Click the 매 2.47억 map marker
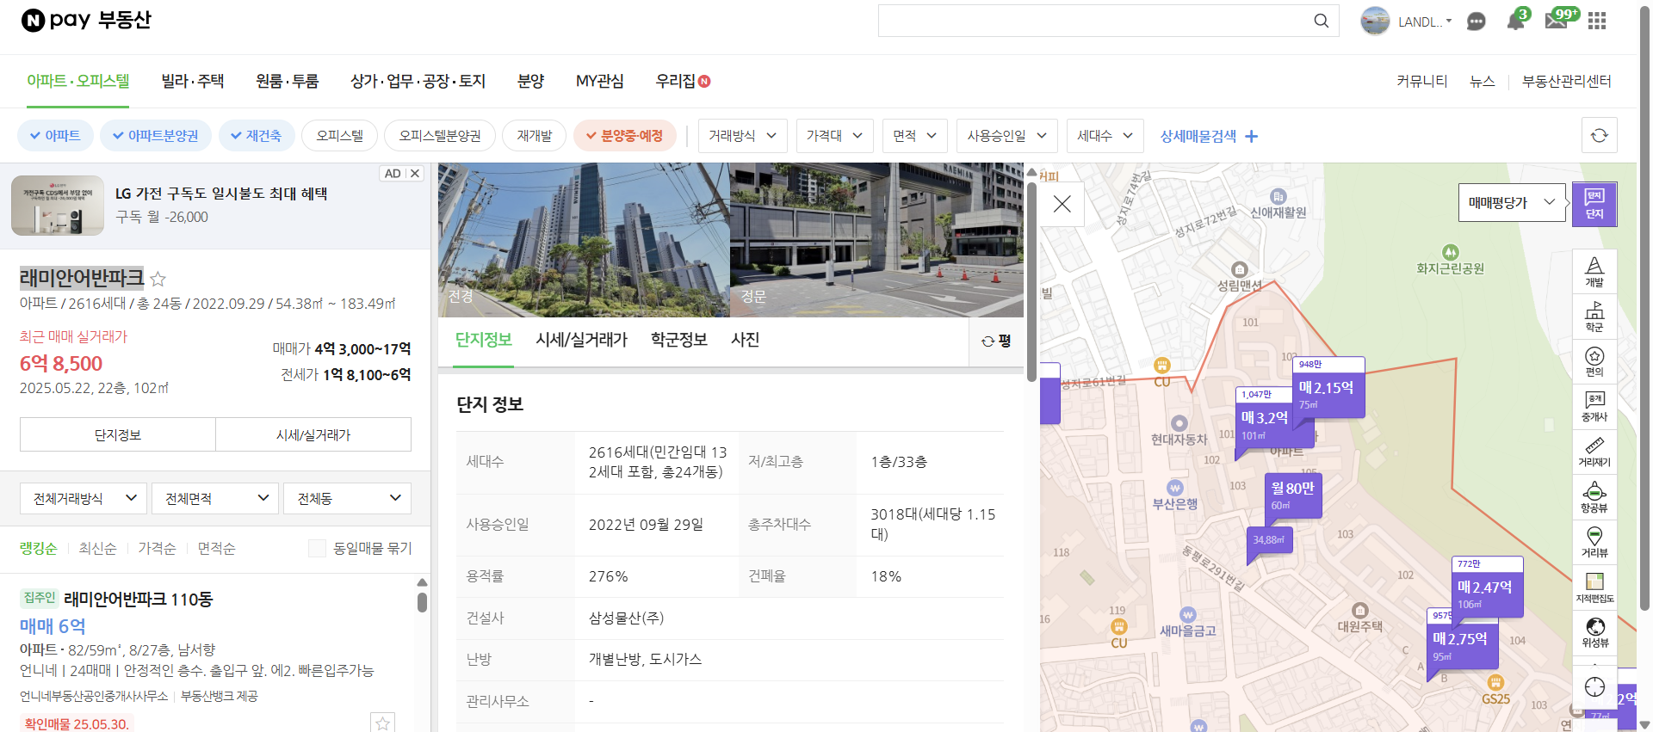1653x732 pixels. pos(1486,587)
